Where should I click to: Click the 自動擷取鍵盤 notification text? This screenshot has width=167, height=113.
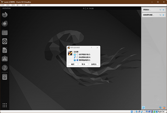(x=148, y=15)
